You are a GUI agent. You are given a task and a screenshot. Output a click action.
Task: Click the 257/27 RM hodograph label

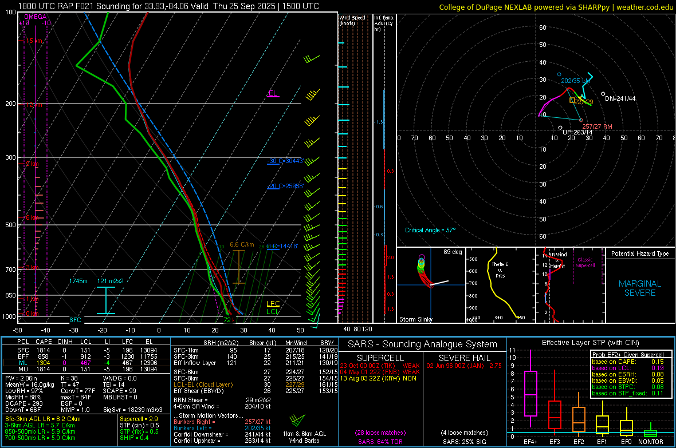597,126
